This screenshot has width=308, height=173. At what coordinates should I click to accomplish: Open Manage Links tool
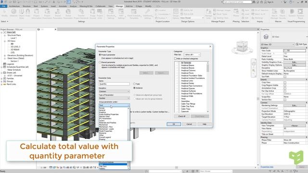pos(208,14)
